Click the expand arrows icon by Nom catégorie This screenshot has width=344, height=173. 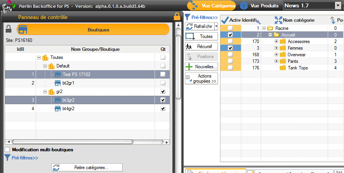279,20
